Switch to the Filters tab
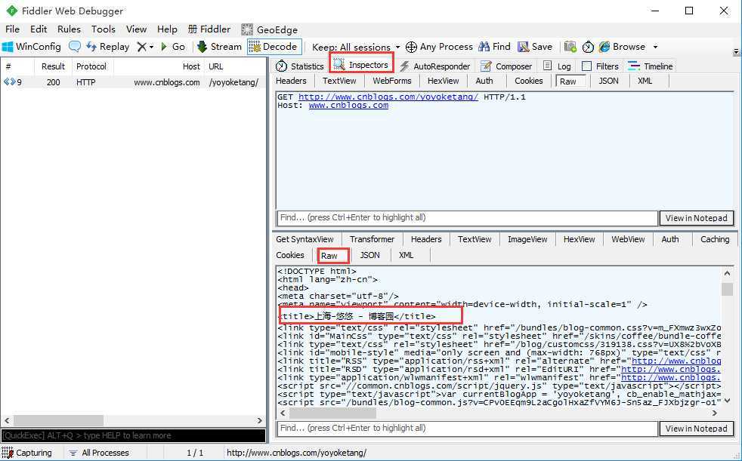 pos(600,66)
